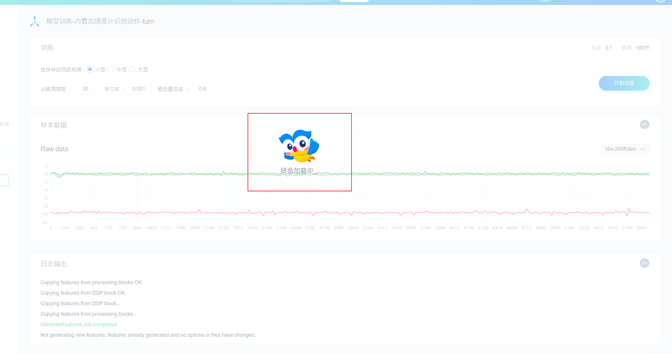Click the owl mascot loading image
This screenshot has height=354, width=672.
[299, 146]
